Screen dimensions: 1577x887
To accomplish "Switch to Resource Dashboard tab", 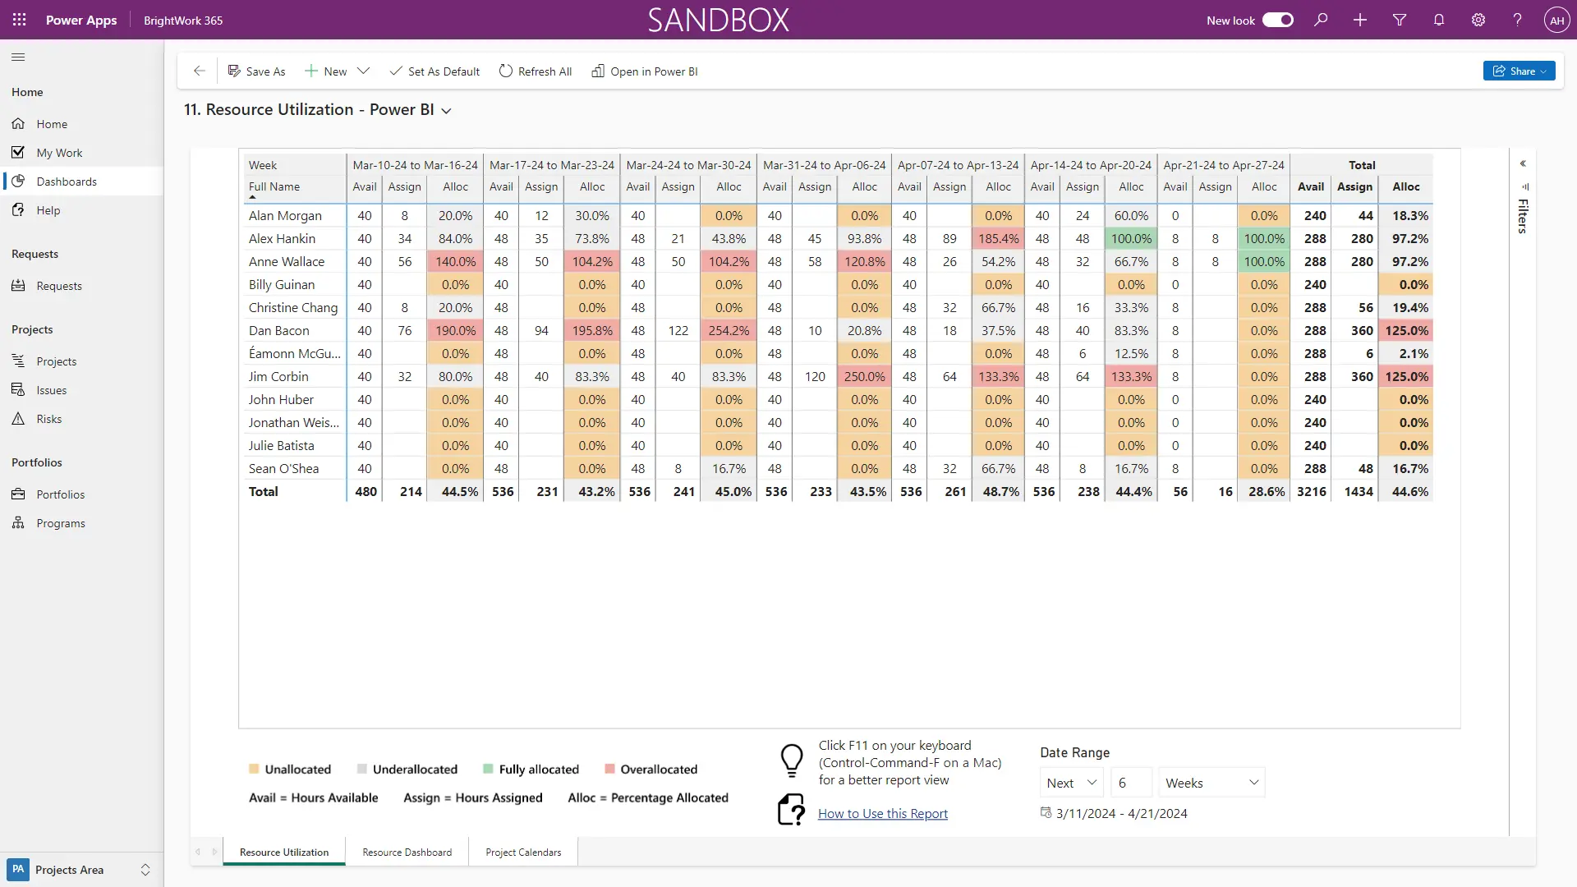I will [407, 852].
